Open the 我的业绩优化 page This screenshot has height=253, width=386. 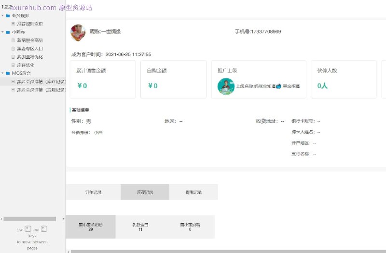(30, 57)
